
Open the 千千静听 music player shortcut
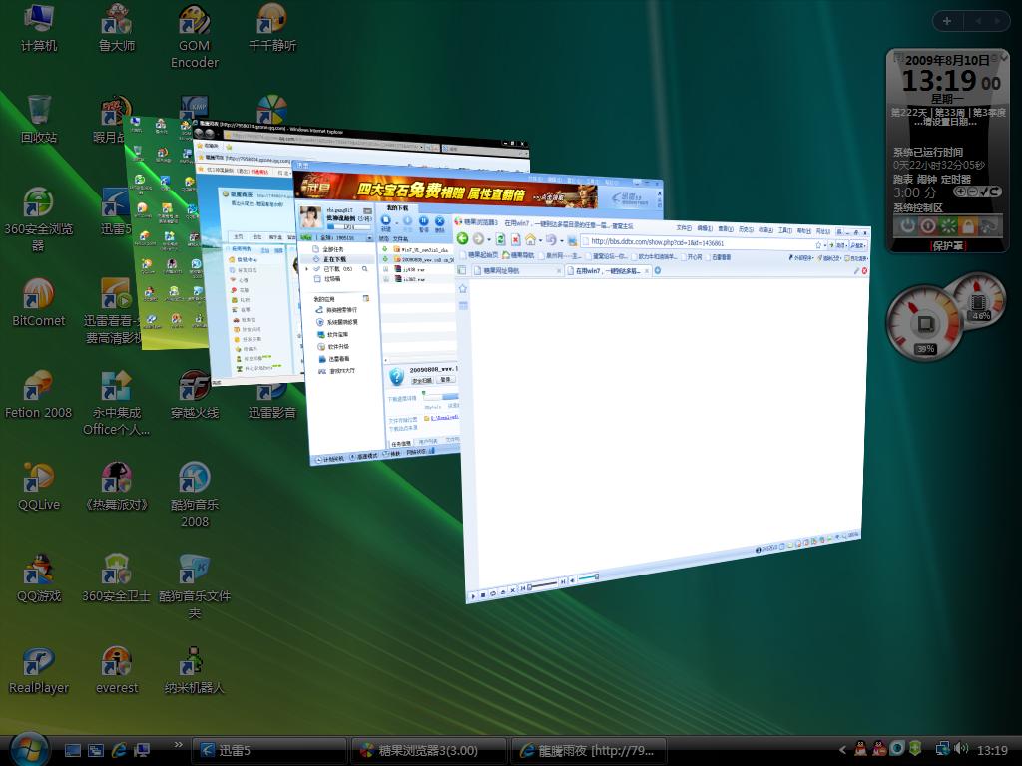pos(272,27)
